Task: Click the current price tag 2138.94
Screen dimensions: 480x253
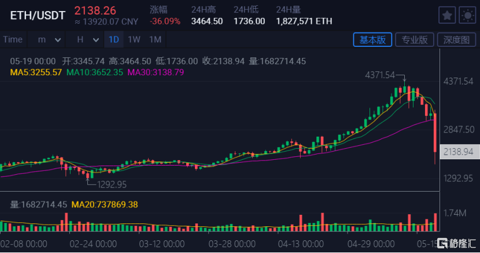Action: [459, 151]
